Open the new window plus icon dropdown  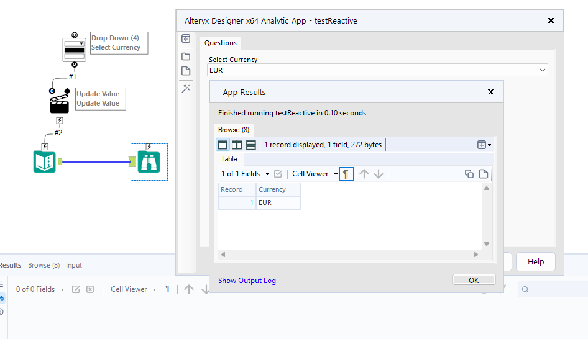click(x=484, y=145)
